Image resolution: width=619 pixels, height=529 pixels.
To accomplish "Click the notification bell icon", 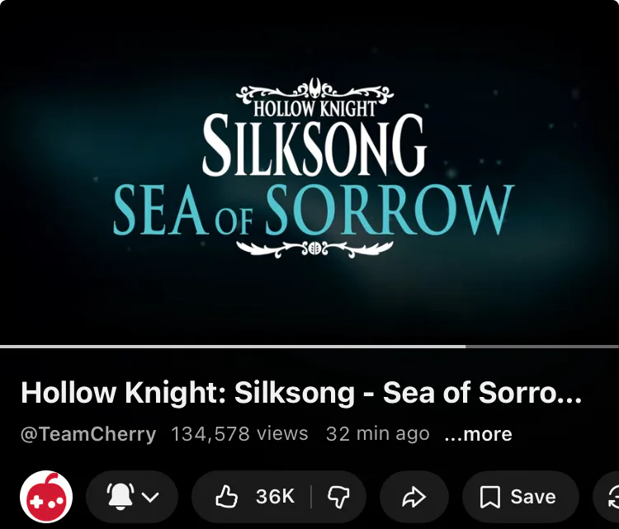I will click(120, 496).
